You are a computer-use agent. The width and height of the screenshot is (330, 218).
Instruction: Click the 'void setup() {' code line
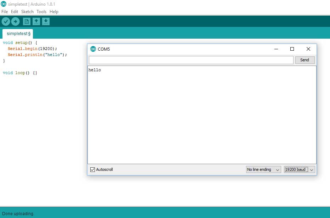tap(20, 43)
